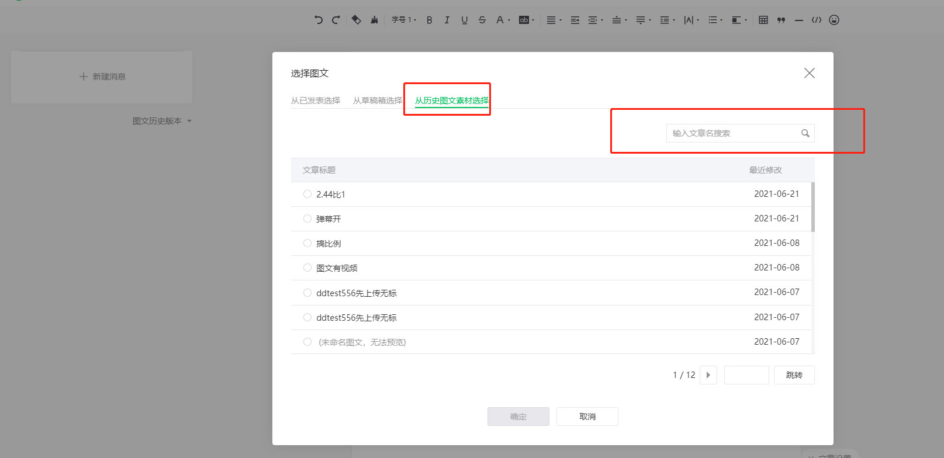
Task: Switch to the 从已发表选择 tab
Action: coord(316,100)
